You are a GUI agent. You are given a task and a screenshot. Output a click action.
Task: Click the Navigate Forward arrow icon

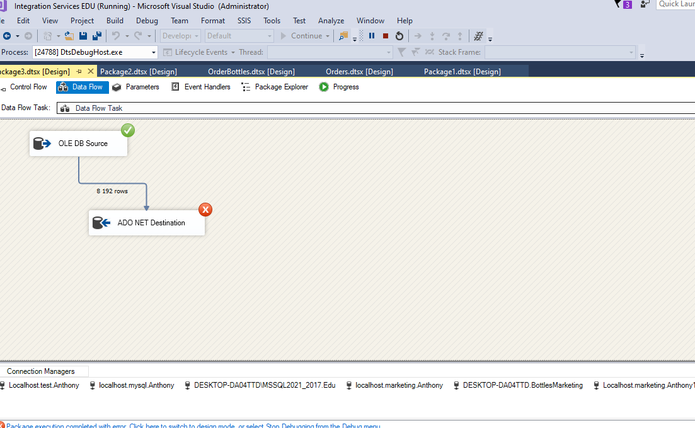28,36
